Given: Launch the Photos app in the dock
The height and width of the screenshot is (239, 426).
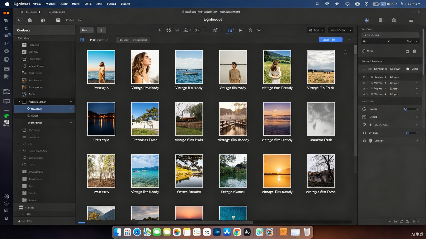Looking at the screenshot, I should point(177,232).
